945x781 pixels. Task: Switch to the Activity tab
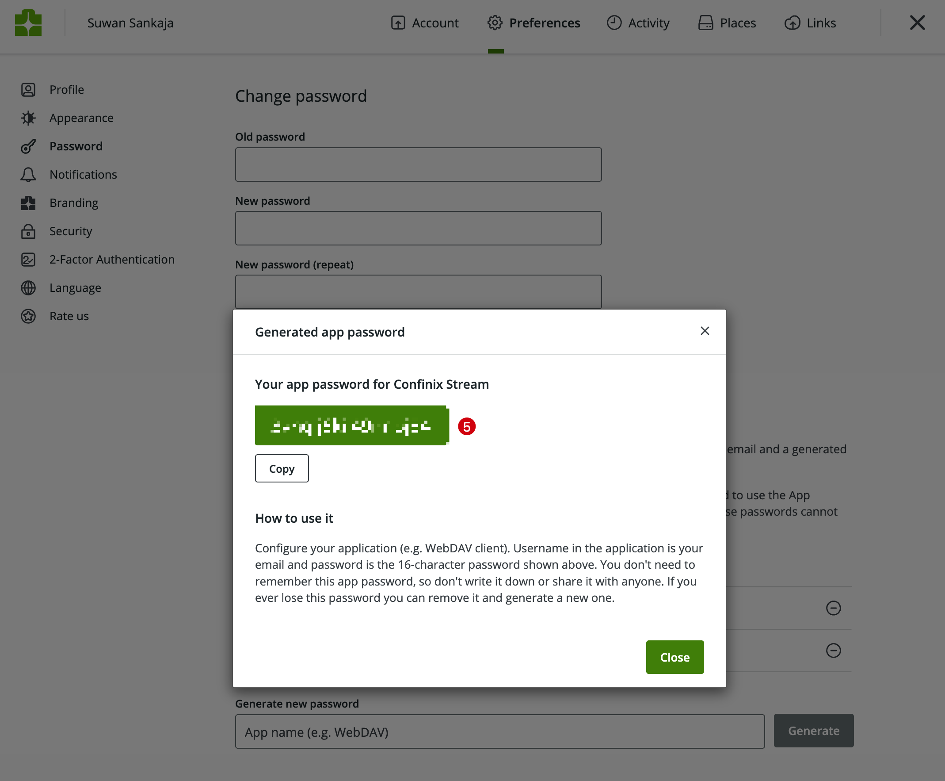pyautogui.click(x=638, y=23)
